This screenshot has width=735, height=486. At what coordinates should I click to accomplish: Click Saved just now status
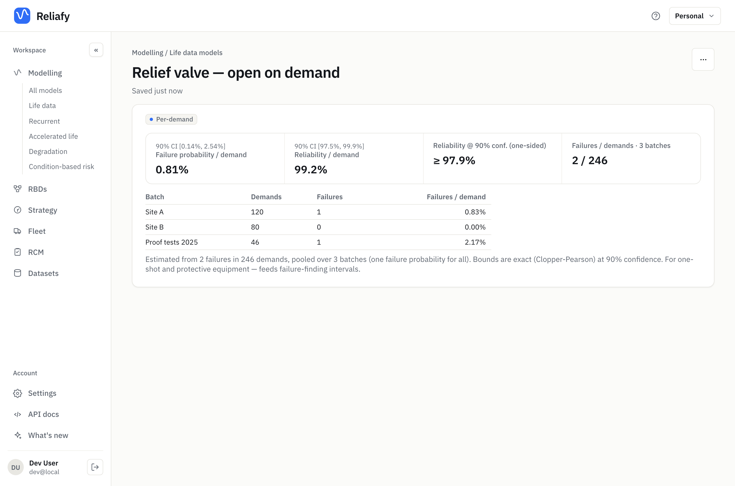tap(157, 91)
